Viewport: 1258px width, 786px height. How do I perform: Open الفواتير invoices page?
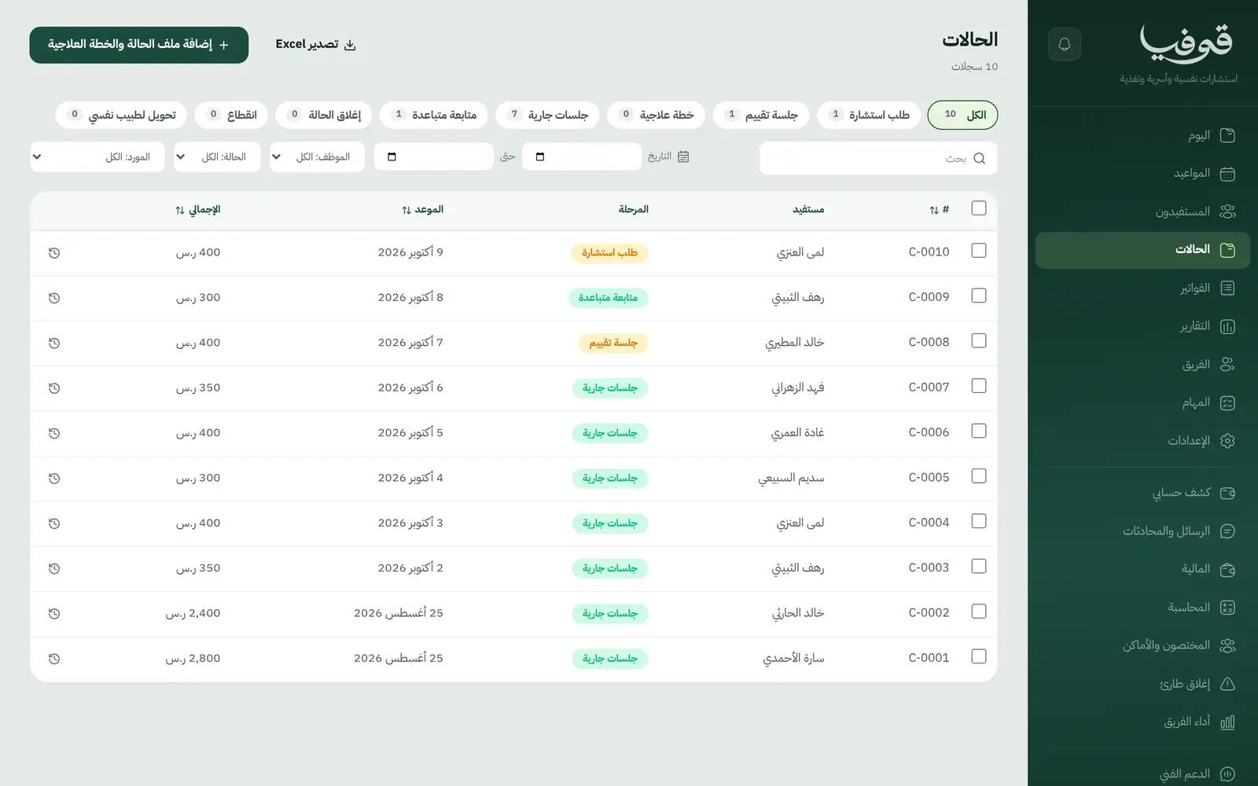pos(1142,288)
